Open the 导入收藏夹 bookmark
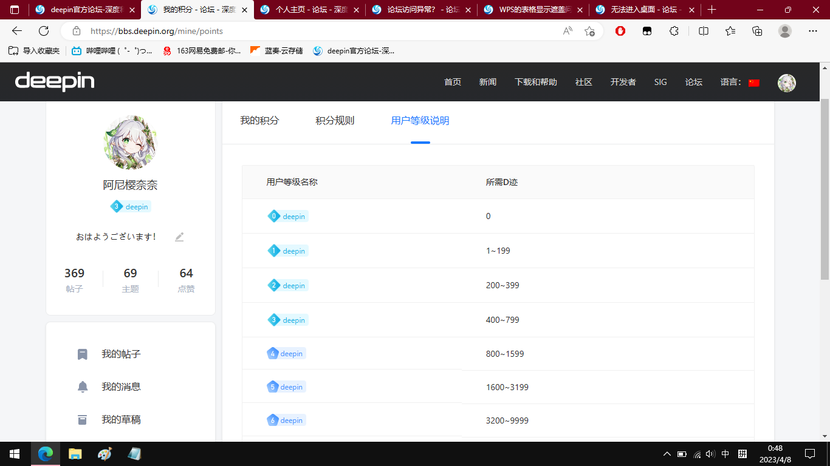The height and width of the screenshot is (466, 830). pyautogui.click(x=34, y=51)
